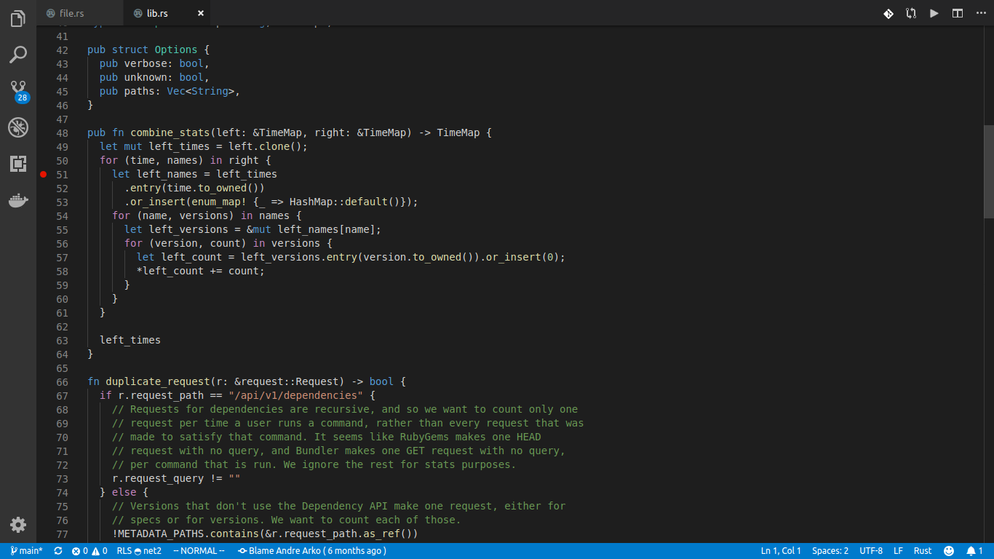The width and height of the screenshot is (994, 559).
Task: Click the Ln 1, Col 1 position indicator
Action: [781, 551]
